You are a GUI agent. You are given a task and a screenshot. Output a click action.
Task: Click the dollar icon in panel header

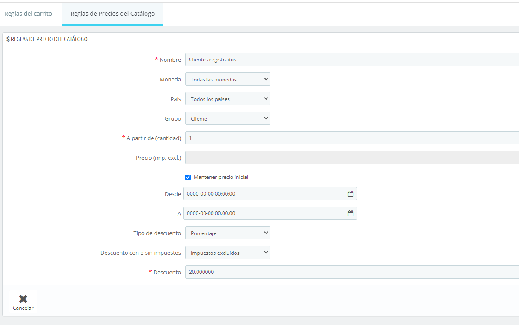tap(8, 39)
